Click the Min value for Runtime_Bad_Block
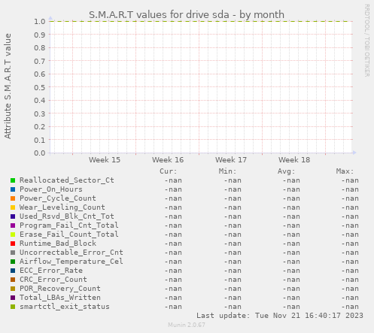 (233, 244)
